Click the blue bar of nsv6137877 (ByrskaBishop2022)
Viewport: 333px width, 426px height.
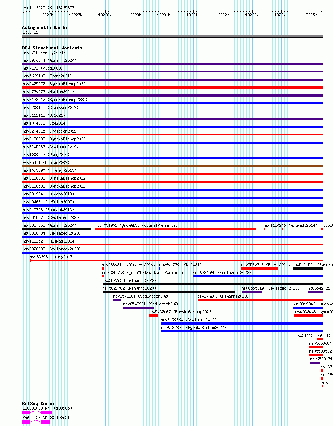click(242, 331)
